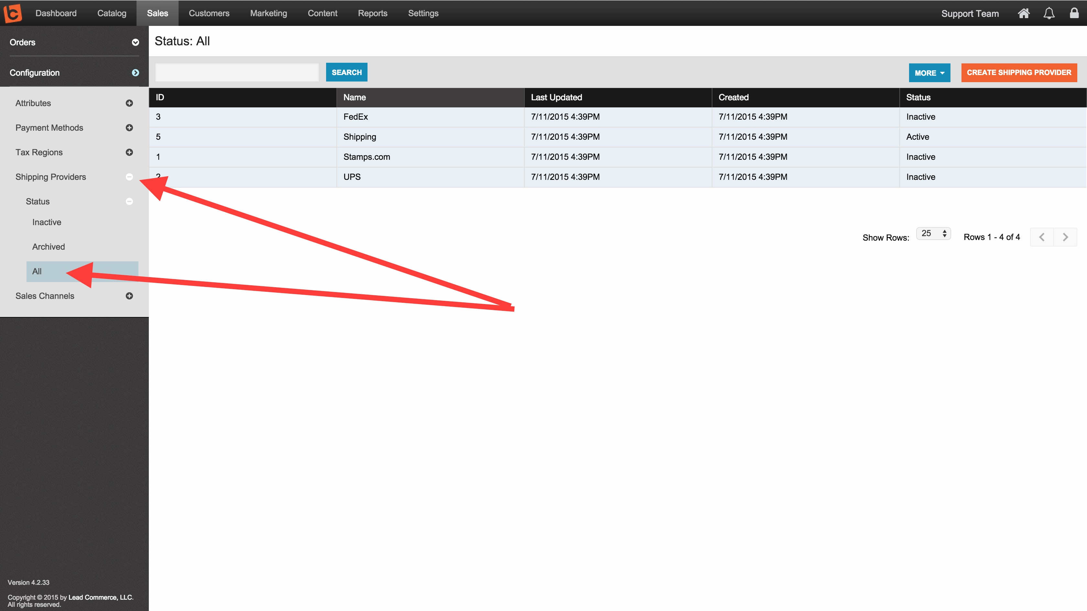Image resolution: width=1087 pixels, height=611 pixels.
Task: Expand Tax Regions plus icon
Action: pos(129,152)
